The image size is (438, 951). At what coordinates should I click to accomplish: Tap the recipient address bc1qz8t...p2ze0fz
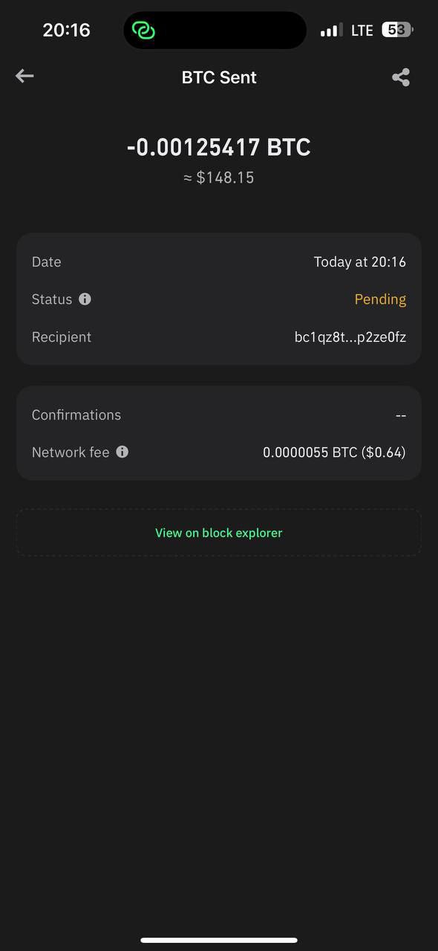coord(350,337)
